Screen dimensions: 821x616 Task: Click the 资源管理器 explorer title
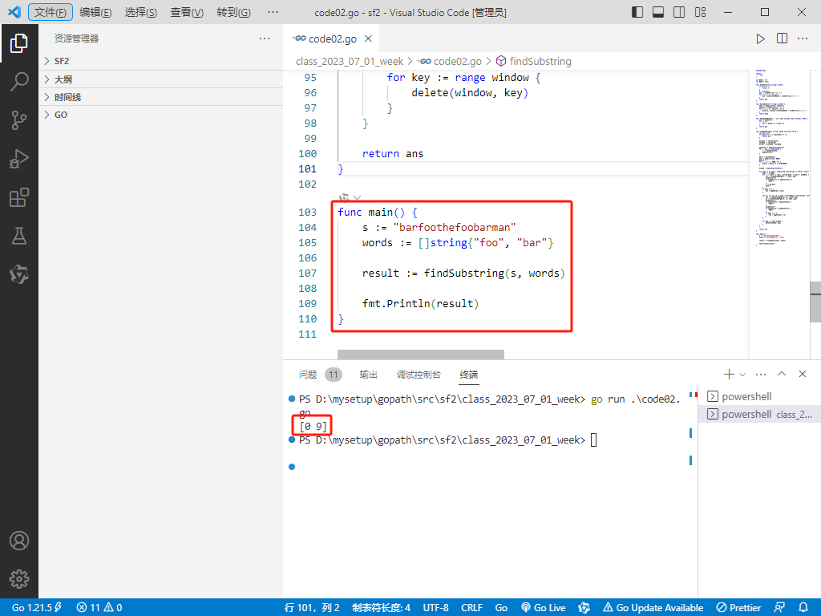[x=76, y=38]
